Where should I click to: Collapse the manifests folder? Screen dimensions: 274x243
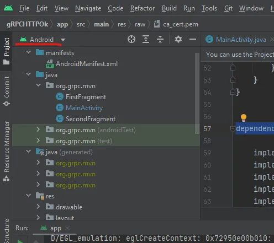28,52
